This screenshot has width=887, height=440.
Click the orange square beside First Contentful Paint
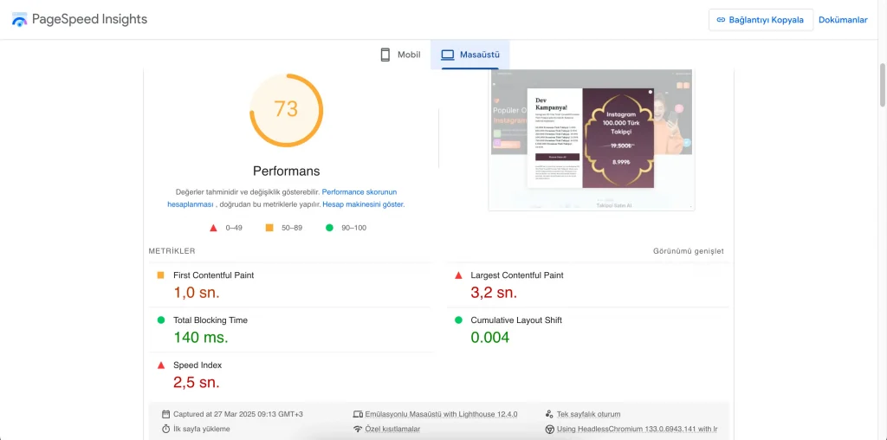coord(160,275)
